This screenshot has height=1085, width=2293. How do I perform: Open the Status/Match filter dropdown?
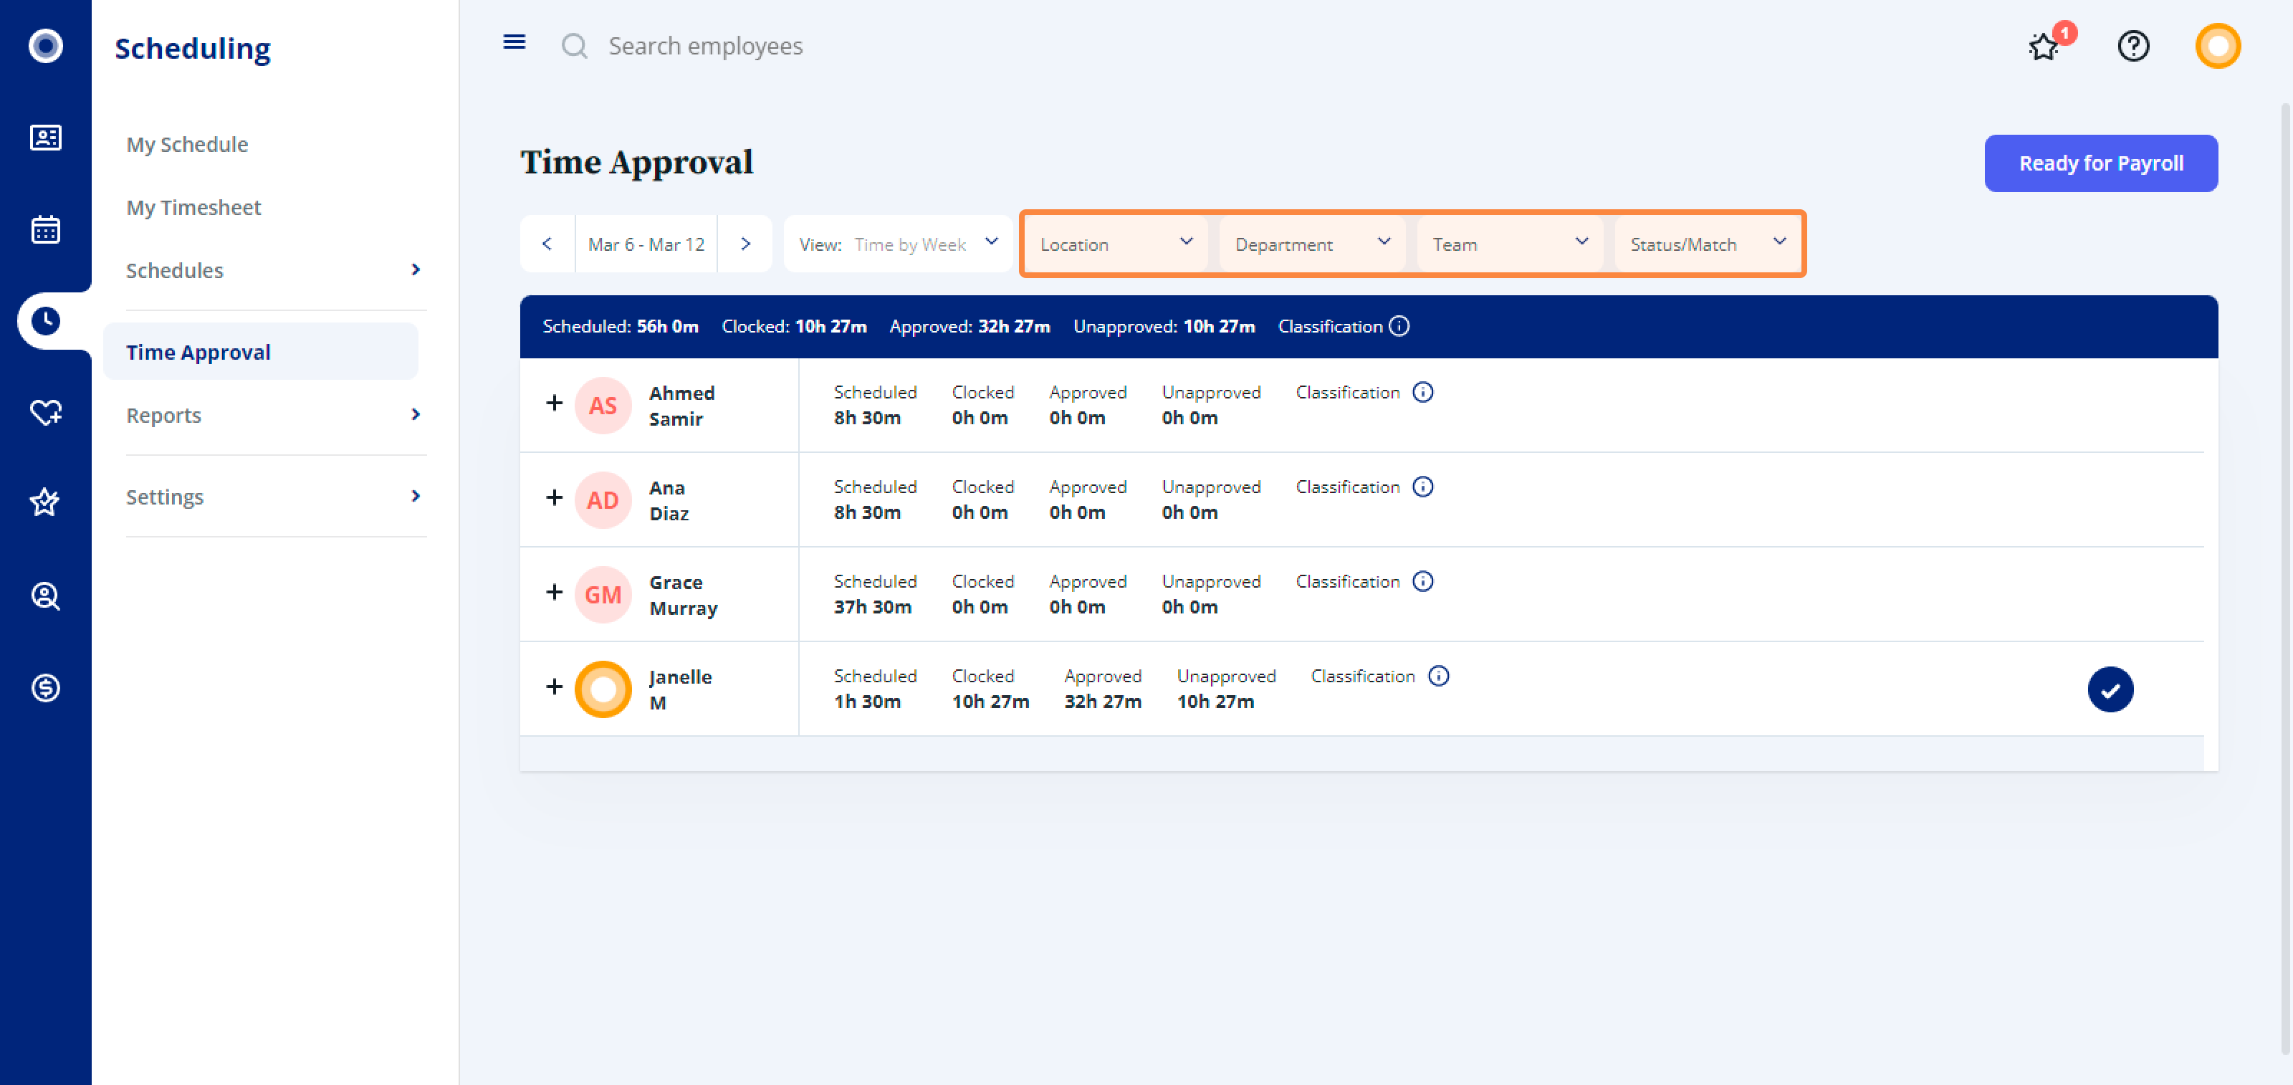coord(1706,244)
